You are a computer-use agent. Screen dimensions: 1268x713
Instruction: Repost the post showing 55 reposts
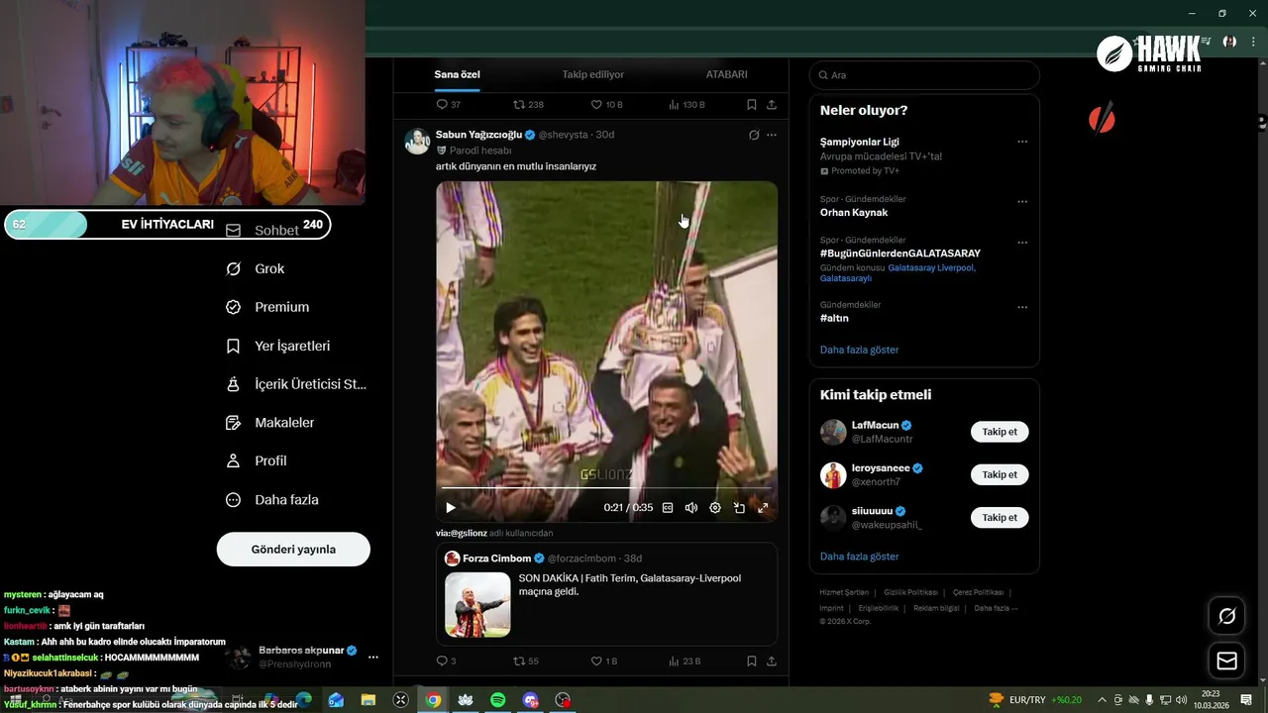(525, 661)
